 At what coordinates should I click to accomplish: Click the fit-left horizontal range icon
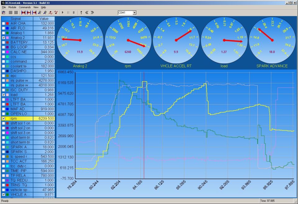(x=29, y=12)
